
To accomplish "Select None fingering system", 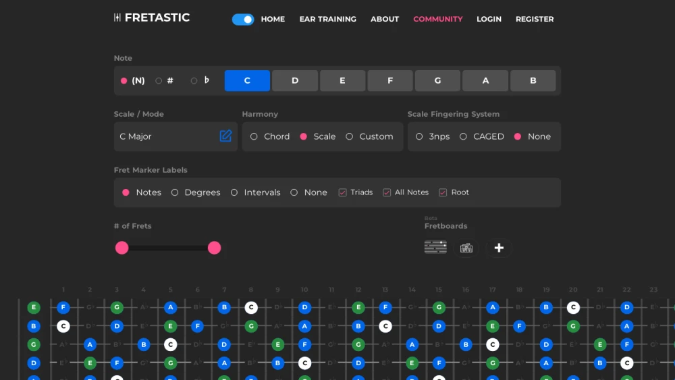I will (x=518, y=136).
